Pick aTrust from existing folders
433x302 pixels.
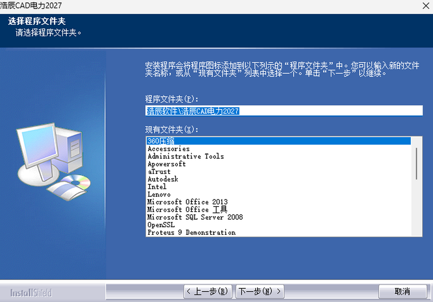click(278, 171)
